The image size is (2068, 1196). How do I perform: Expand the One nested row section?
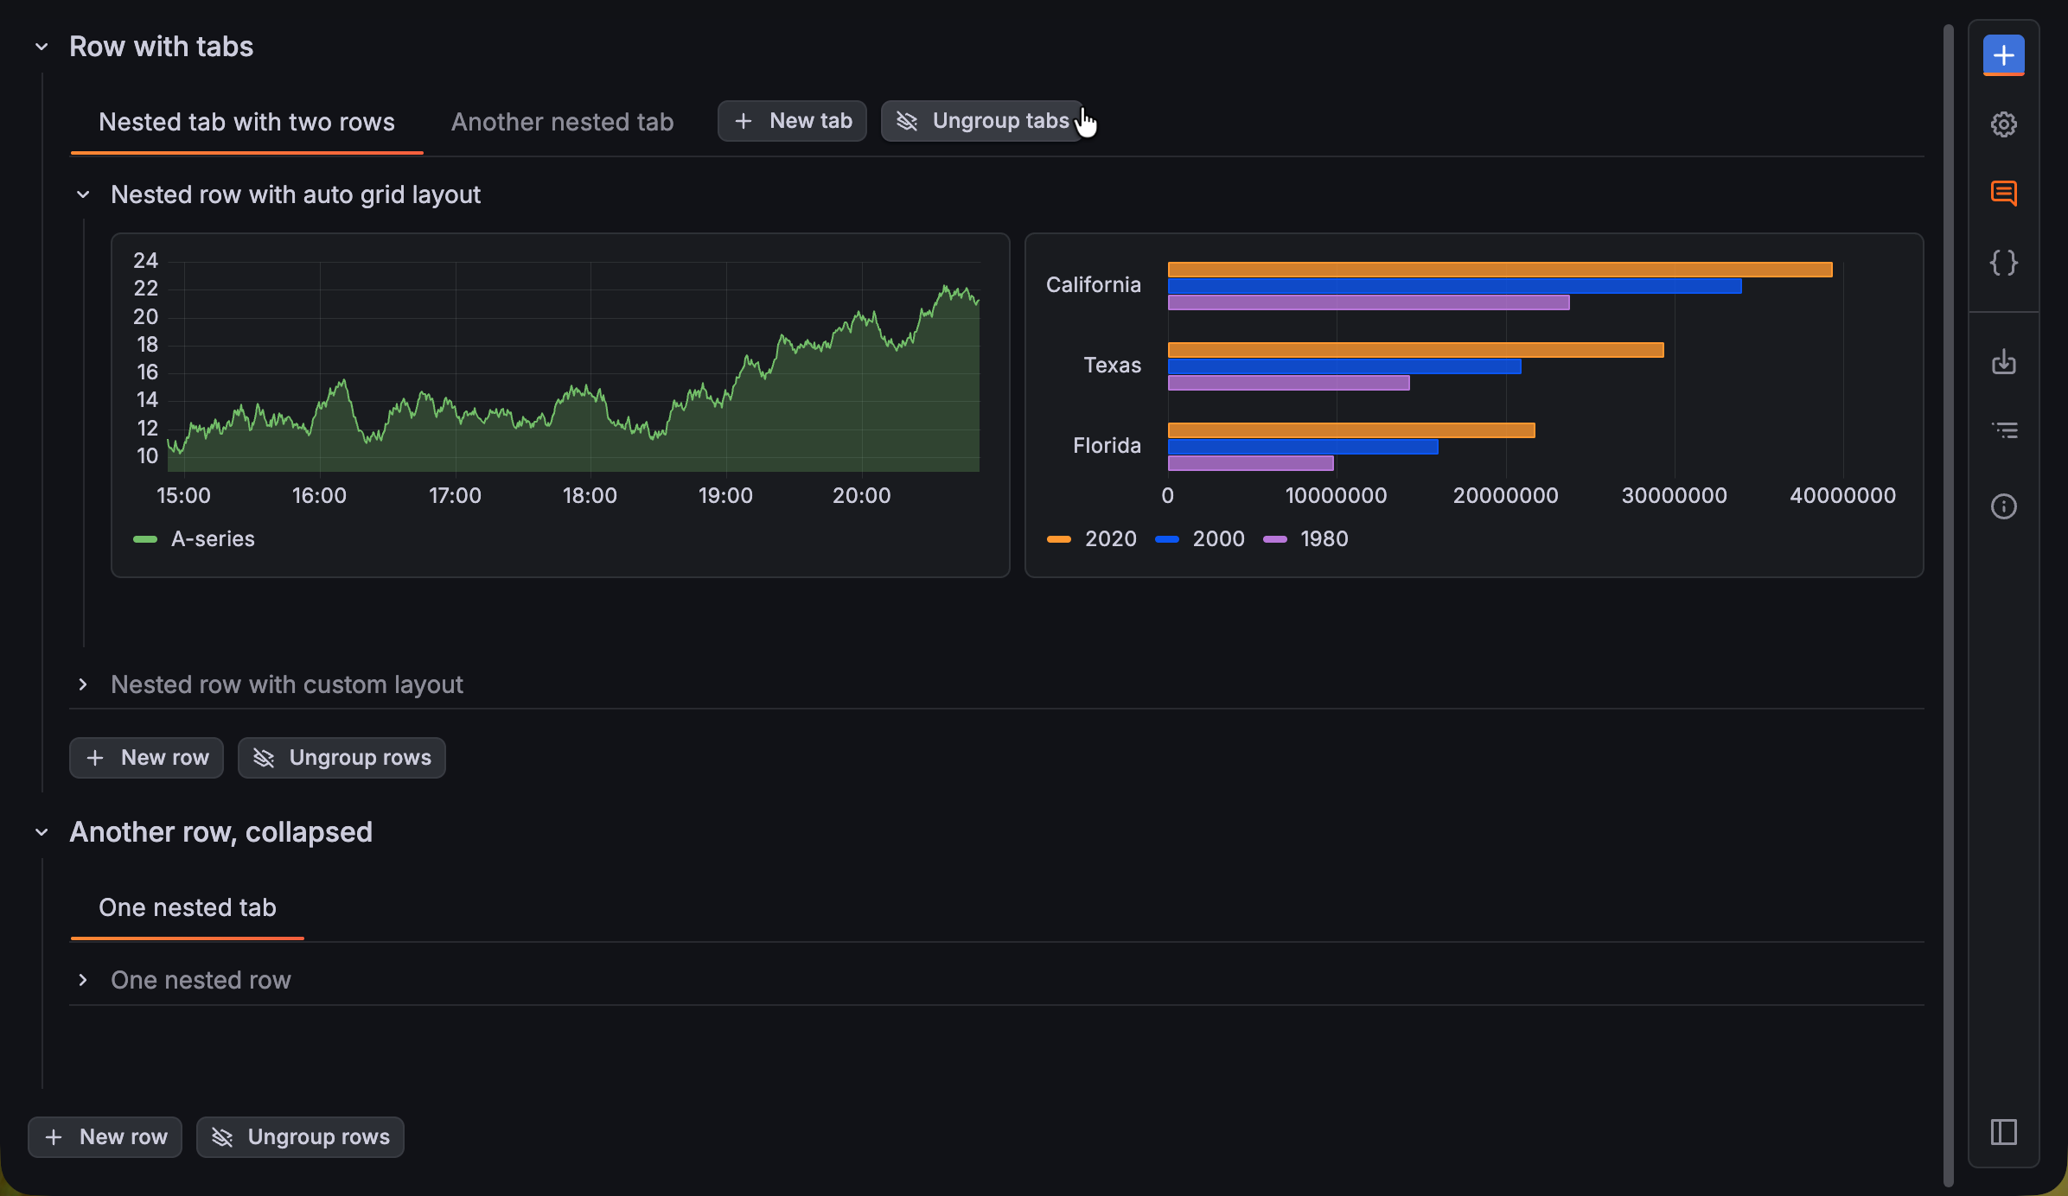200,979
